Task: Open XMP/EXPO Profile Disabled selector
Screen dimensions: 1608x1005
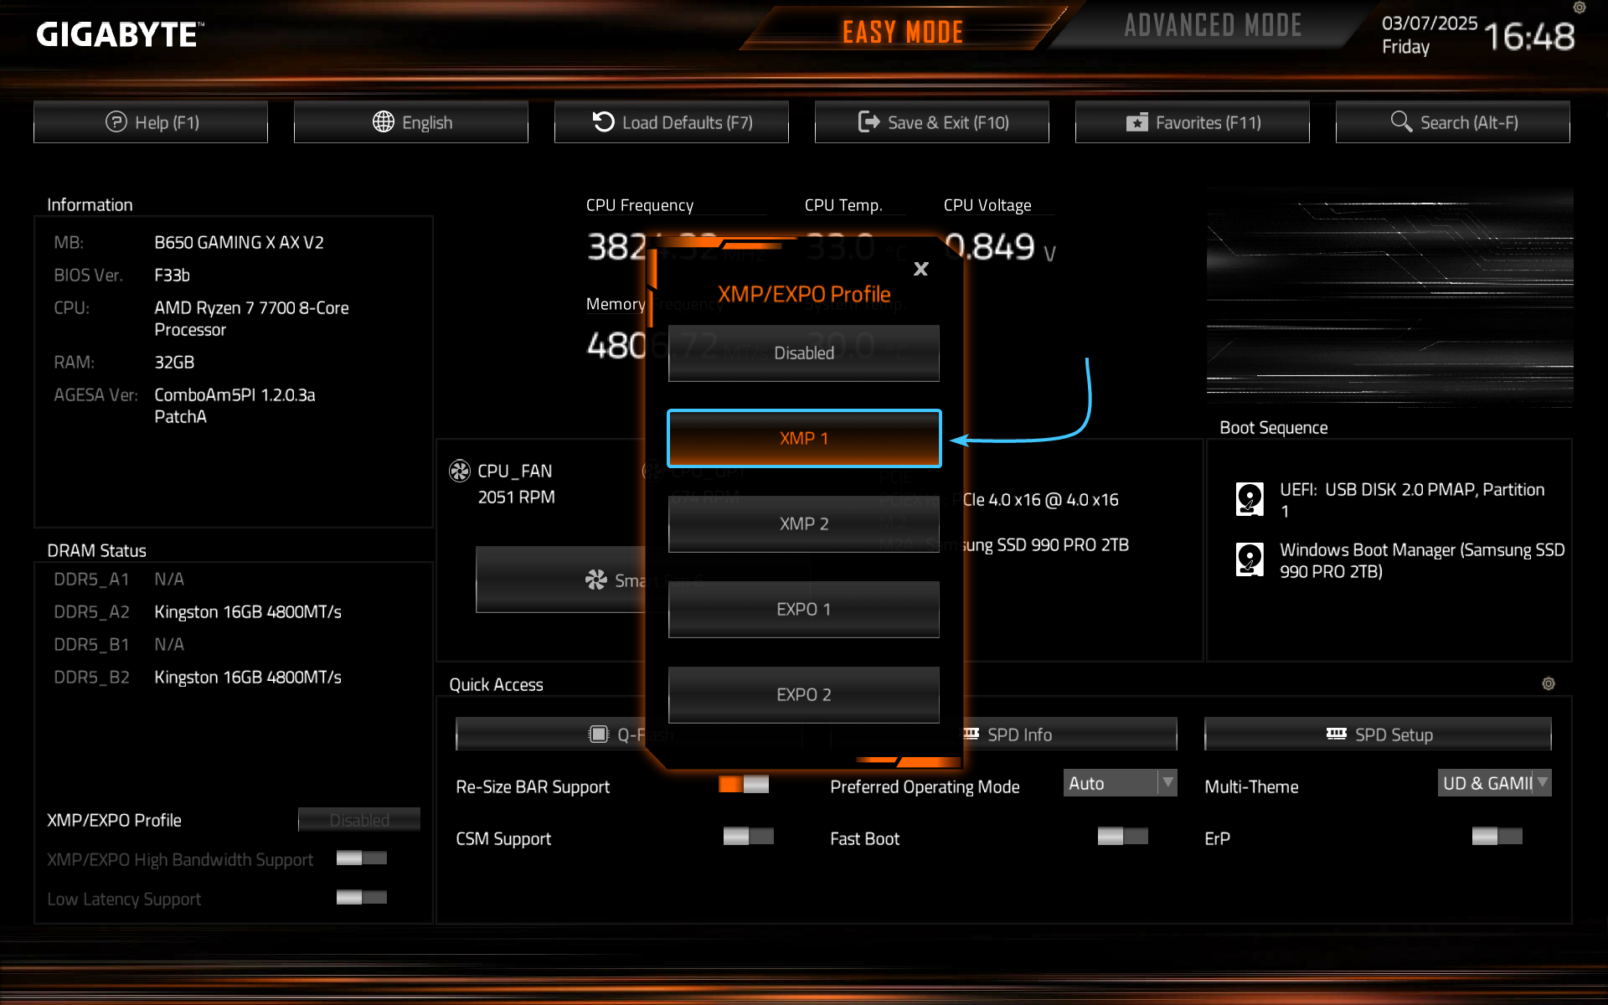Action: click(x=359, y=820)
